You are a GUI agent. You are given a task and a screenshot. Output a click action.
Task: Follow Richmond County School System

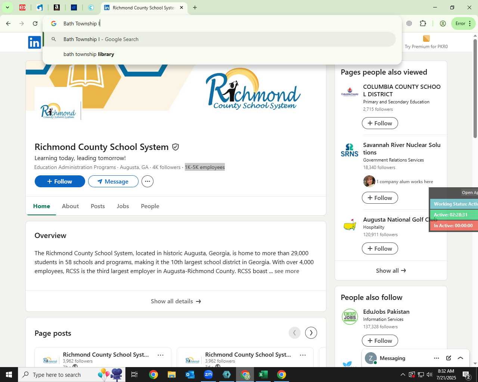(x=60, y=181)
